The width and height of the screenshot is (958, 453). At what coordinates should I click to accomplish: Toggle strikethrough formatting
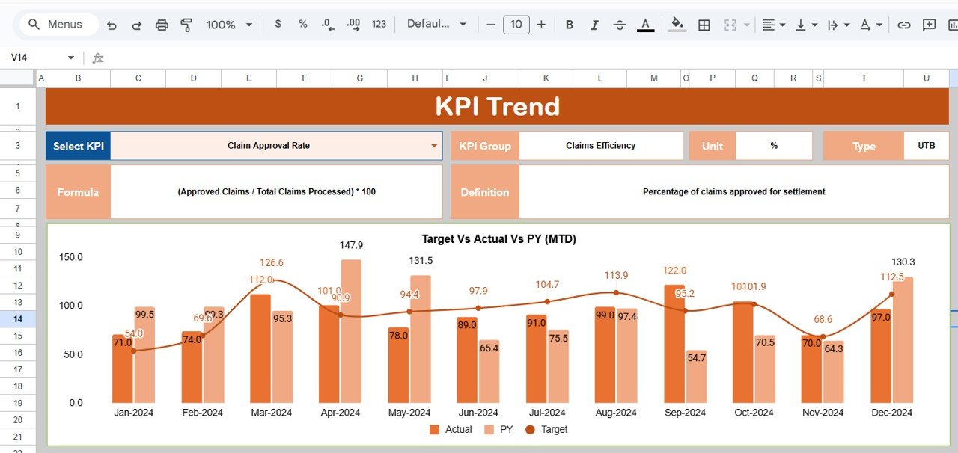pos(619,25)
